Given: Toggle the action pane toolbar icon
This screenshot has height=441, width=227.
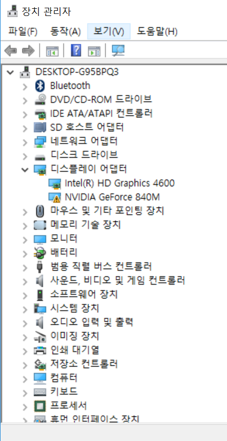Looking at the screenshot, I should coord(94,51).
